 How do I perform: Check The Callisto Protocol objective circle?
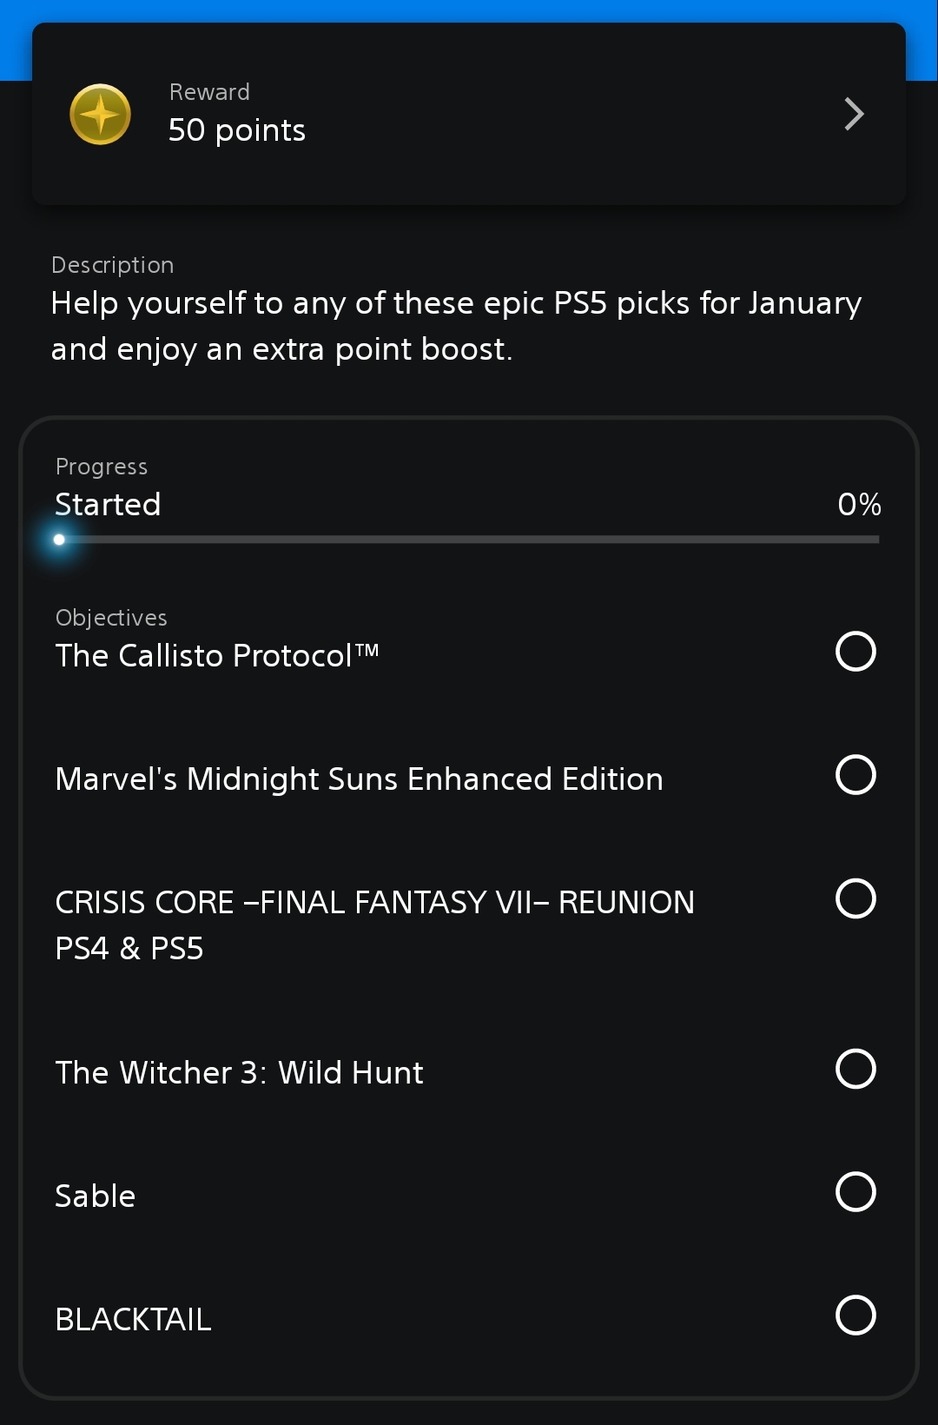(855, 652)
